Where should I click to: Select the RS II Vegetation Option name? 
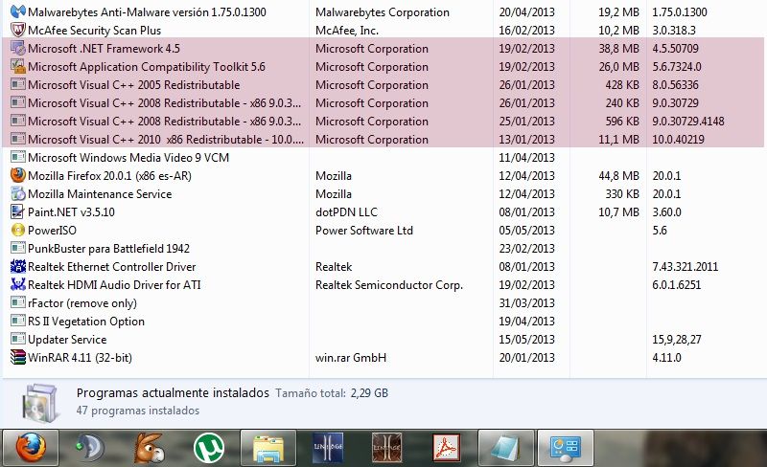(86, 321)
